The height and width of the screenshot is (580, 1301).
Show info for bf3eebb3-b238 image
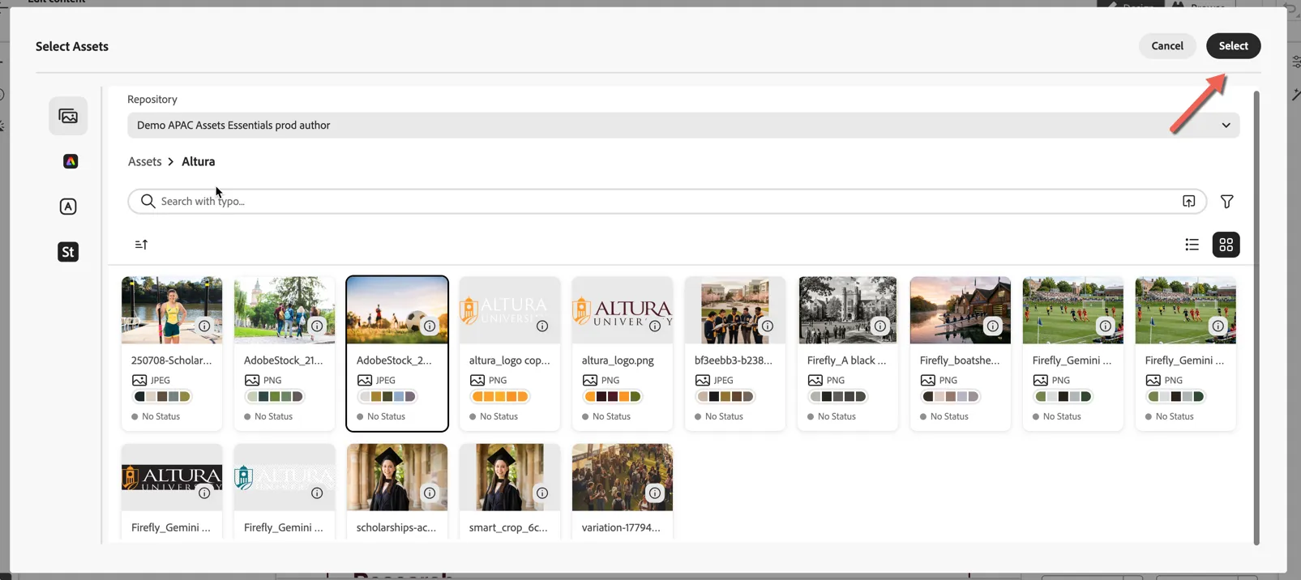tap(768, 326)
